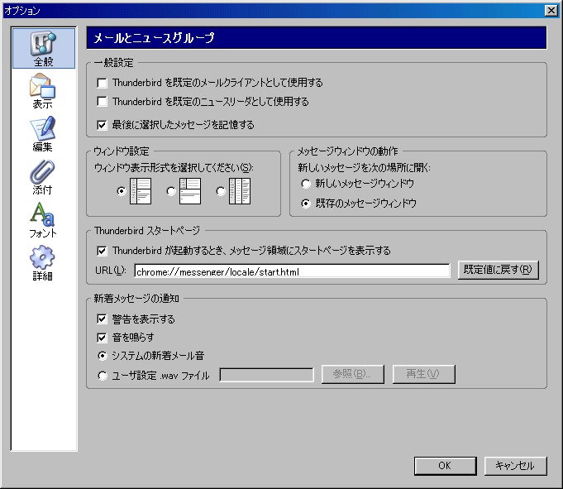Click the Thunderbird スタートページ group label
The width and height of the screenshot is (563, 489).
[147, 231]
